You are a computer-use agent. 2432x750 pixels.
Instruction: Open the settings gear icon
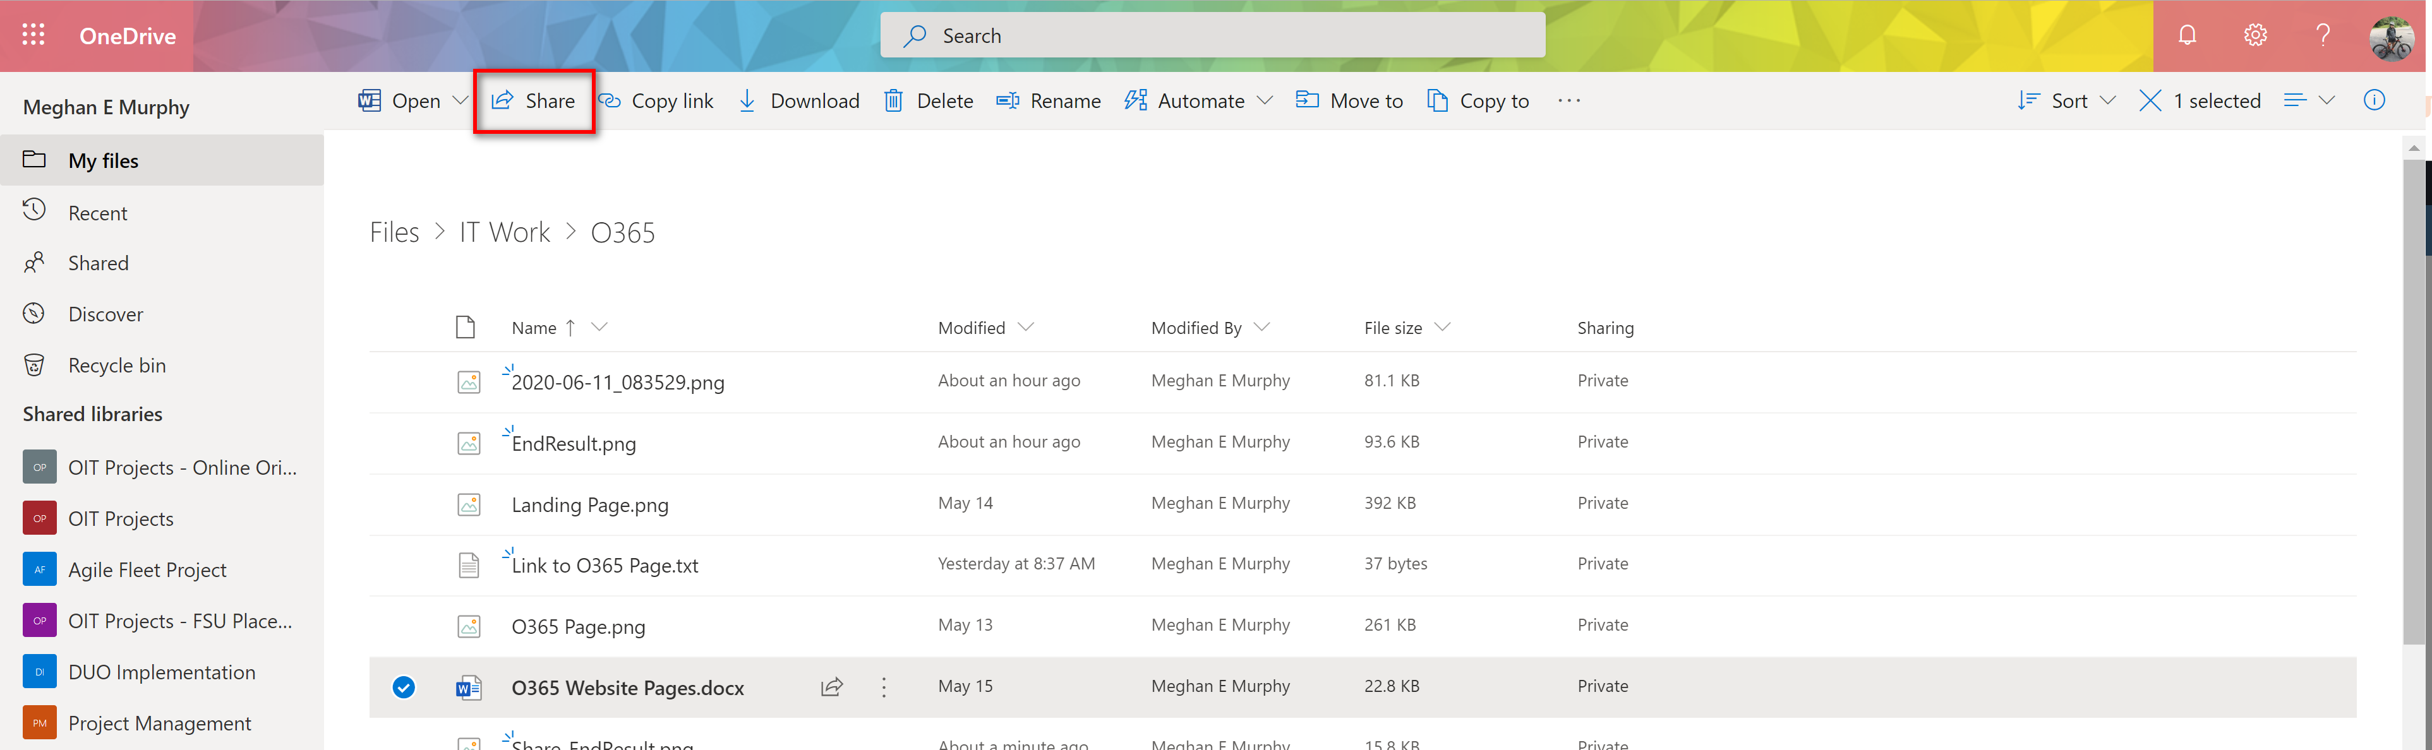click(x=2254, y=35)
